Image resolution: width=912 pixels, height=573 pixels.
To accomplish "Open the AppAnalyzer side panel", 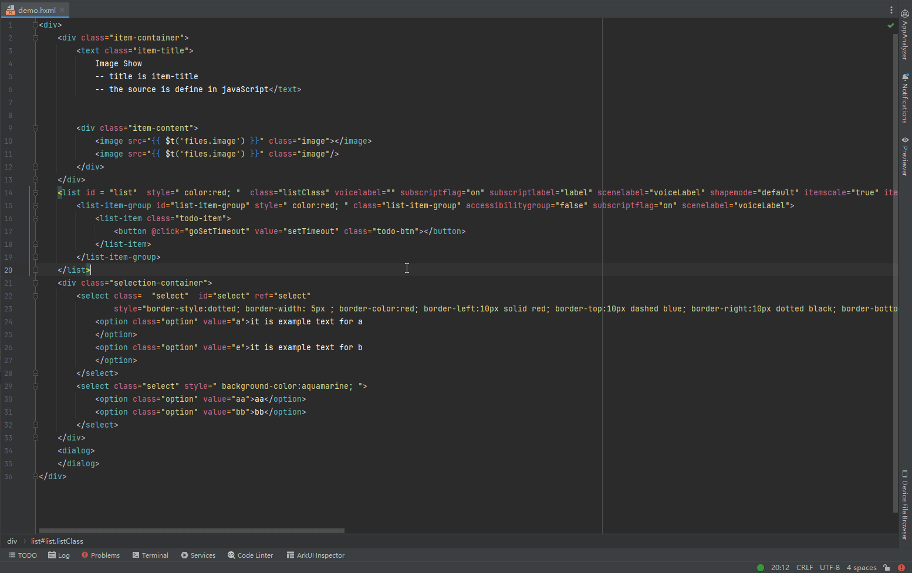I will pyautogui.click(x=905, y=35).
